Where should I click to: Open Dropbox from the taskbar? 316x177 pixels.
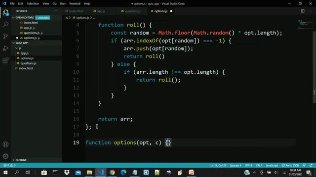pyautogui.click(x=67, y=173)
